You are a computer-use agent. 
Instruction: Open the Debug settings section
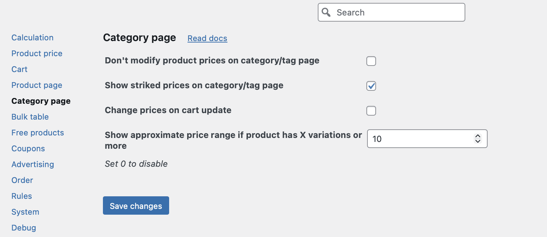point(24,228)
